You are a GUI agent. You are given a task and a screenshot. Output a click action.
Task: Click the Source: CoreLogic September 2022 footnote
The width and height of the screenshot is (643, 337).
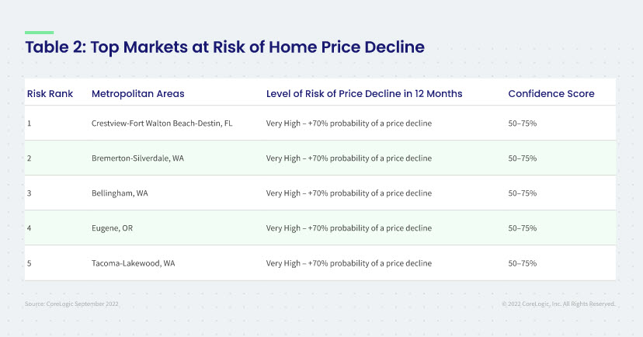[71, 304]
